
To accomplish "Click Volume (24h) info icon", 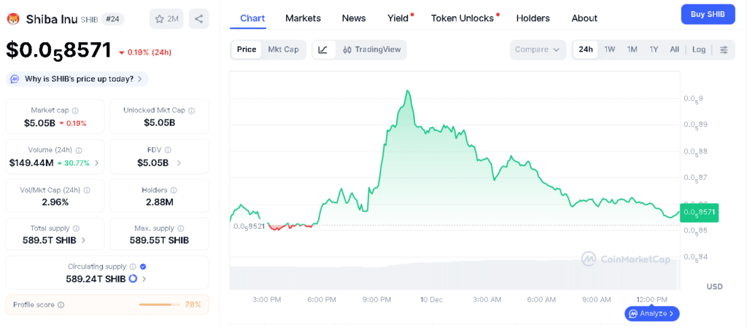I will [x=78, y=150].
